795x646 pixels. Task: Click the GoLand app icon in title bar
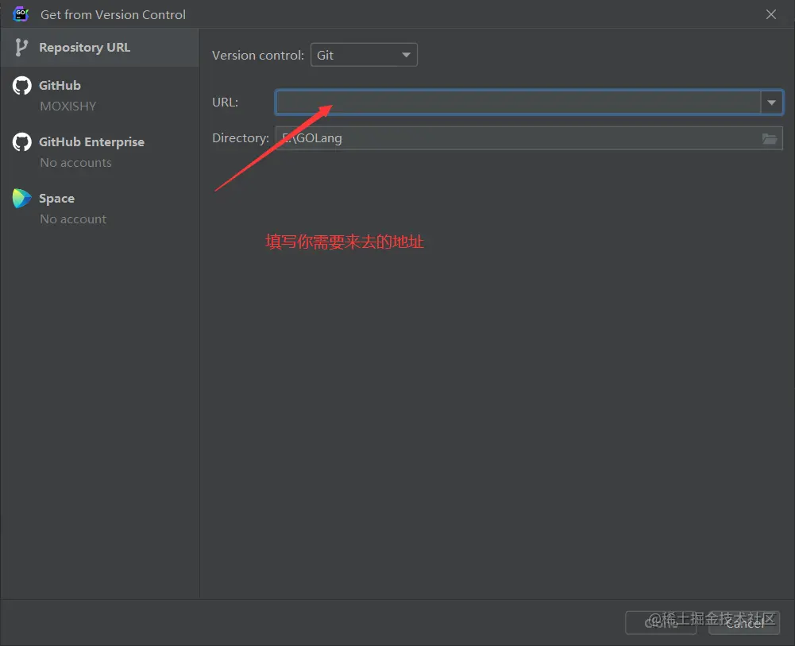tap(21, 14)
